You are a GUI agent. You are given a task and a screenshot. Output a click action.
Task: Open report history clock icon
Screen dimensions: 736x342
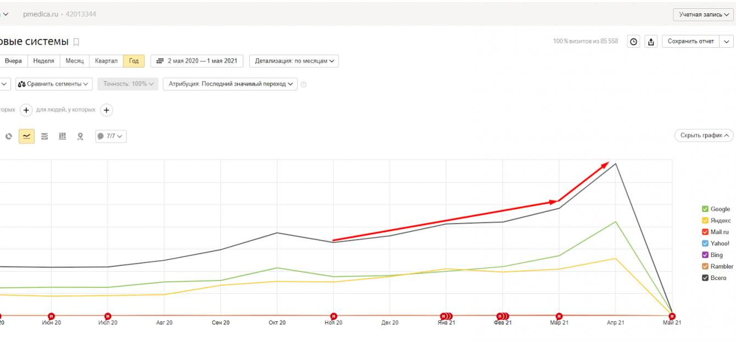[x=634, y=41]
